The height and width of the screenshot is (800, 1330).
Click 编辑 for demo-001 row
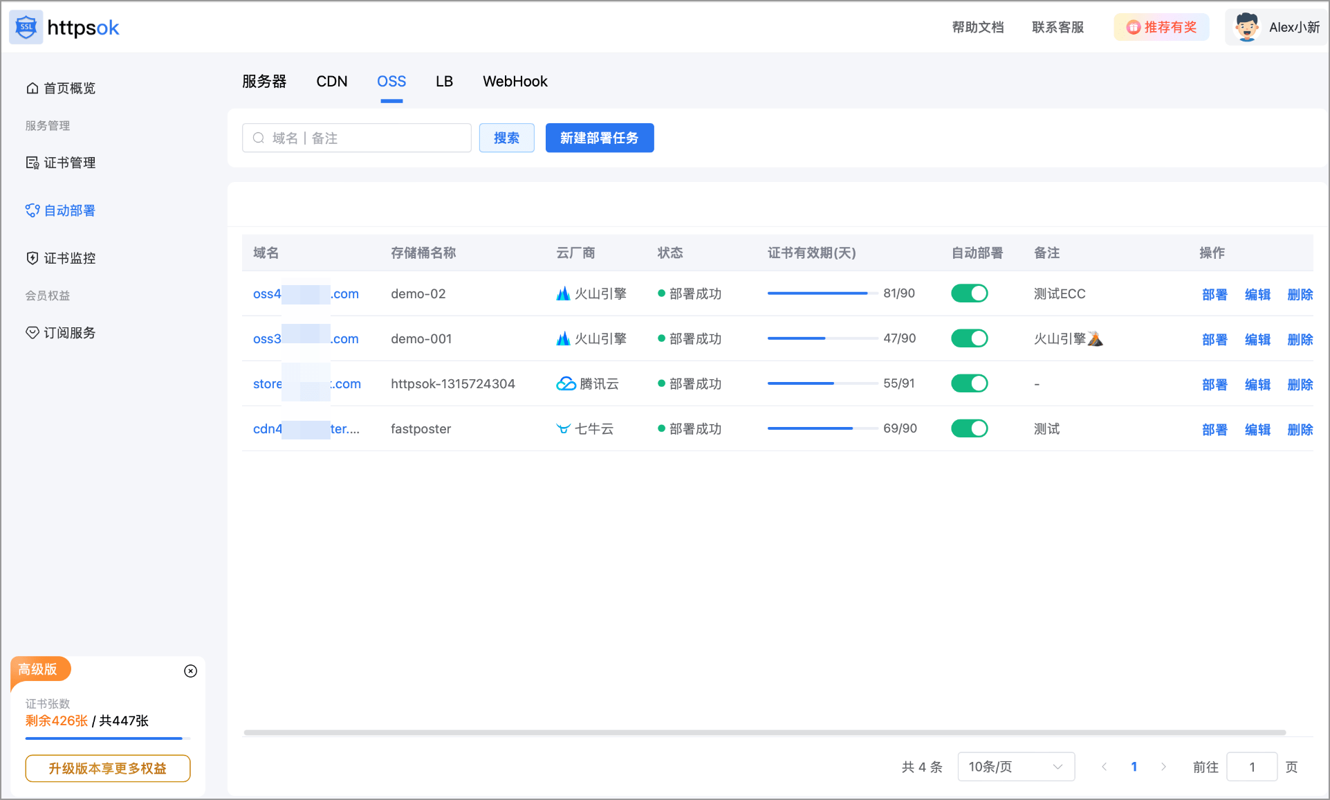tap(1257, 339)
